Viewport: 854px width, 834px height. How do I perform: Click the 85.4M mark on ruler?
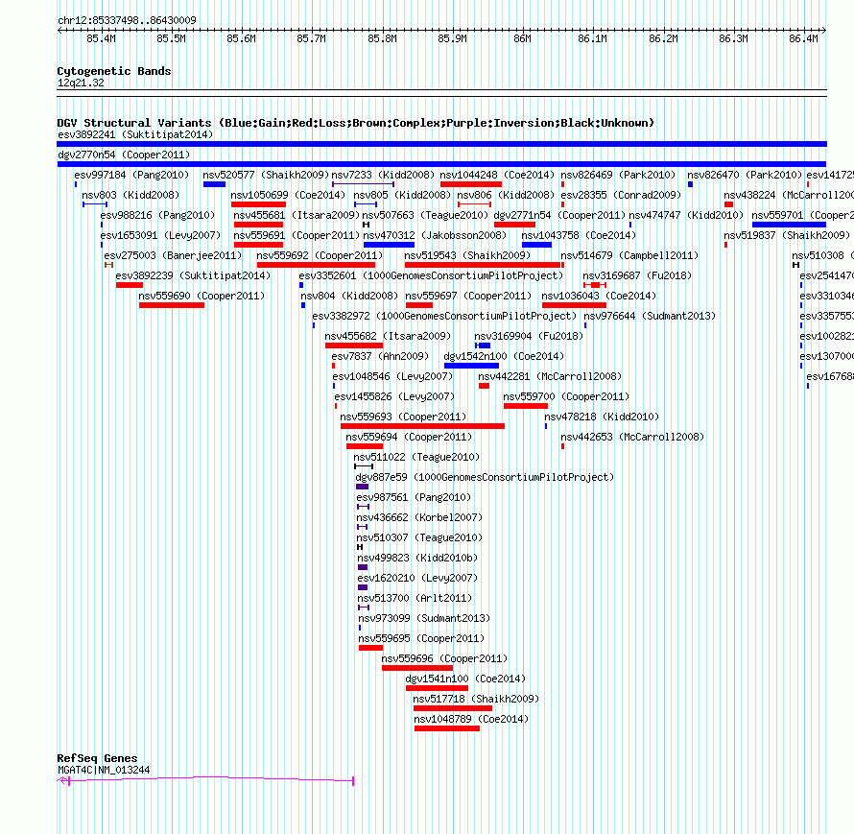pos(102,38)
